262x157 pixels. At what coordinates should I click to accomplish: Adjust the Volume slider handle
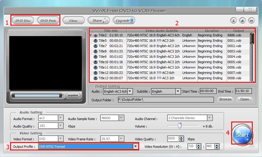click(x=180, y=126)
